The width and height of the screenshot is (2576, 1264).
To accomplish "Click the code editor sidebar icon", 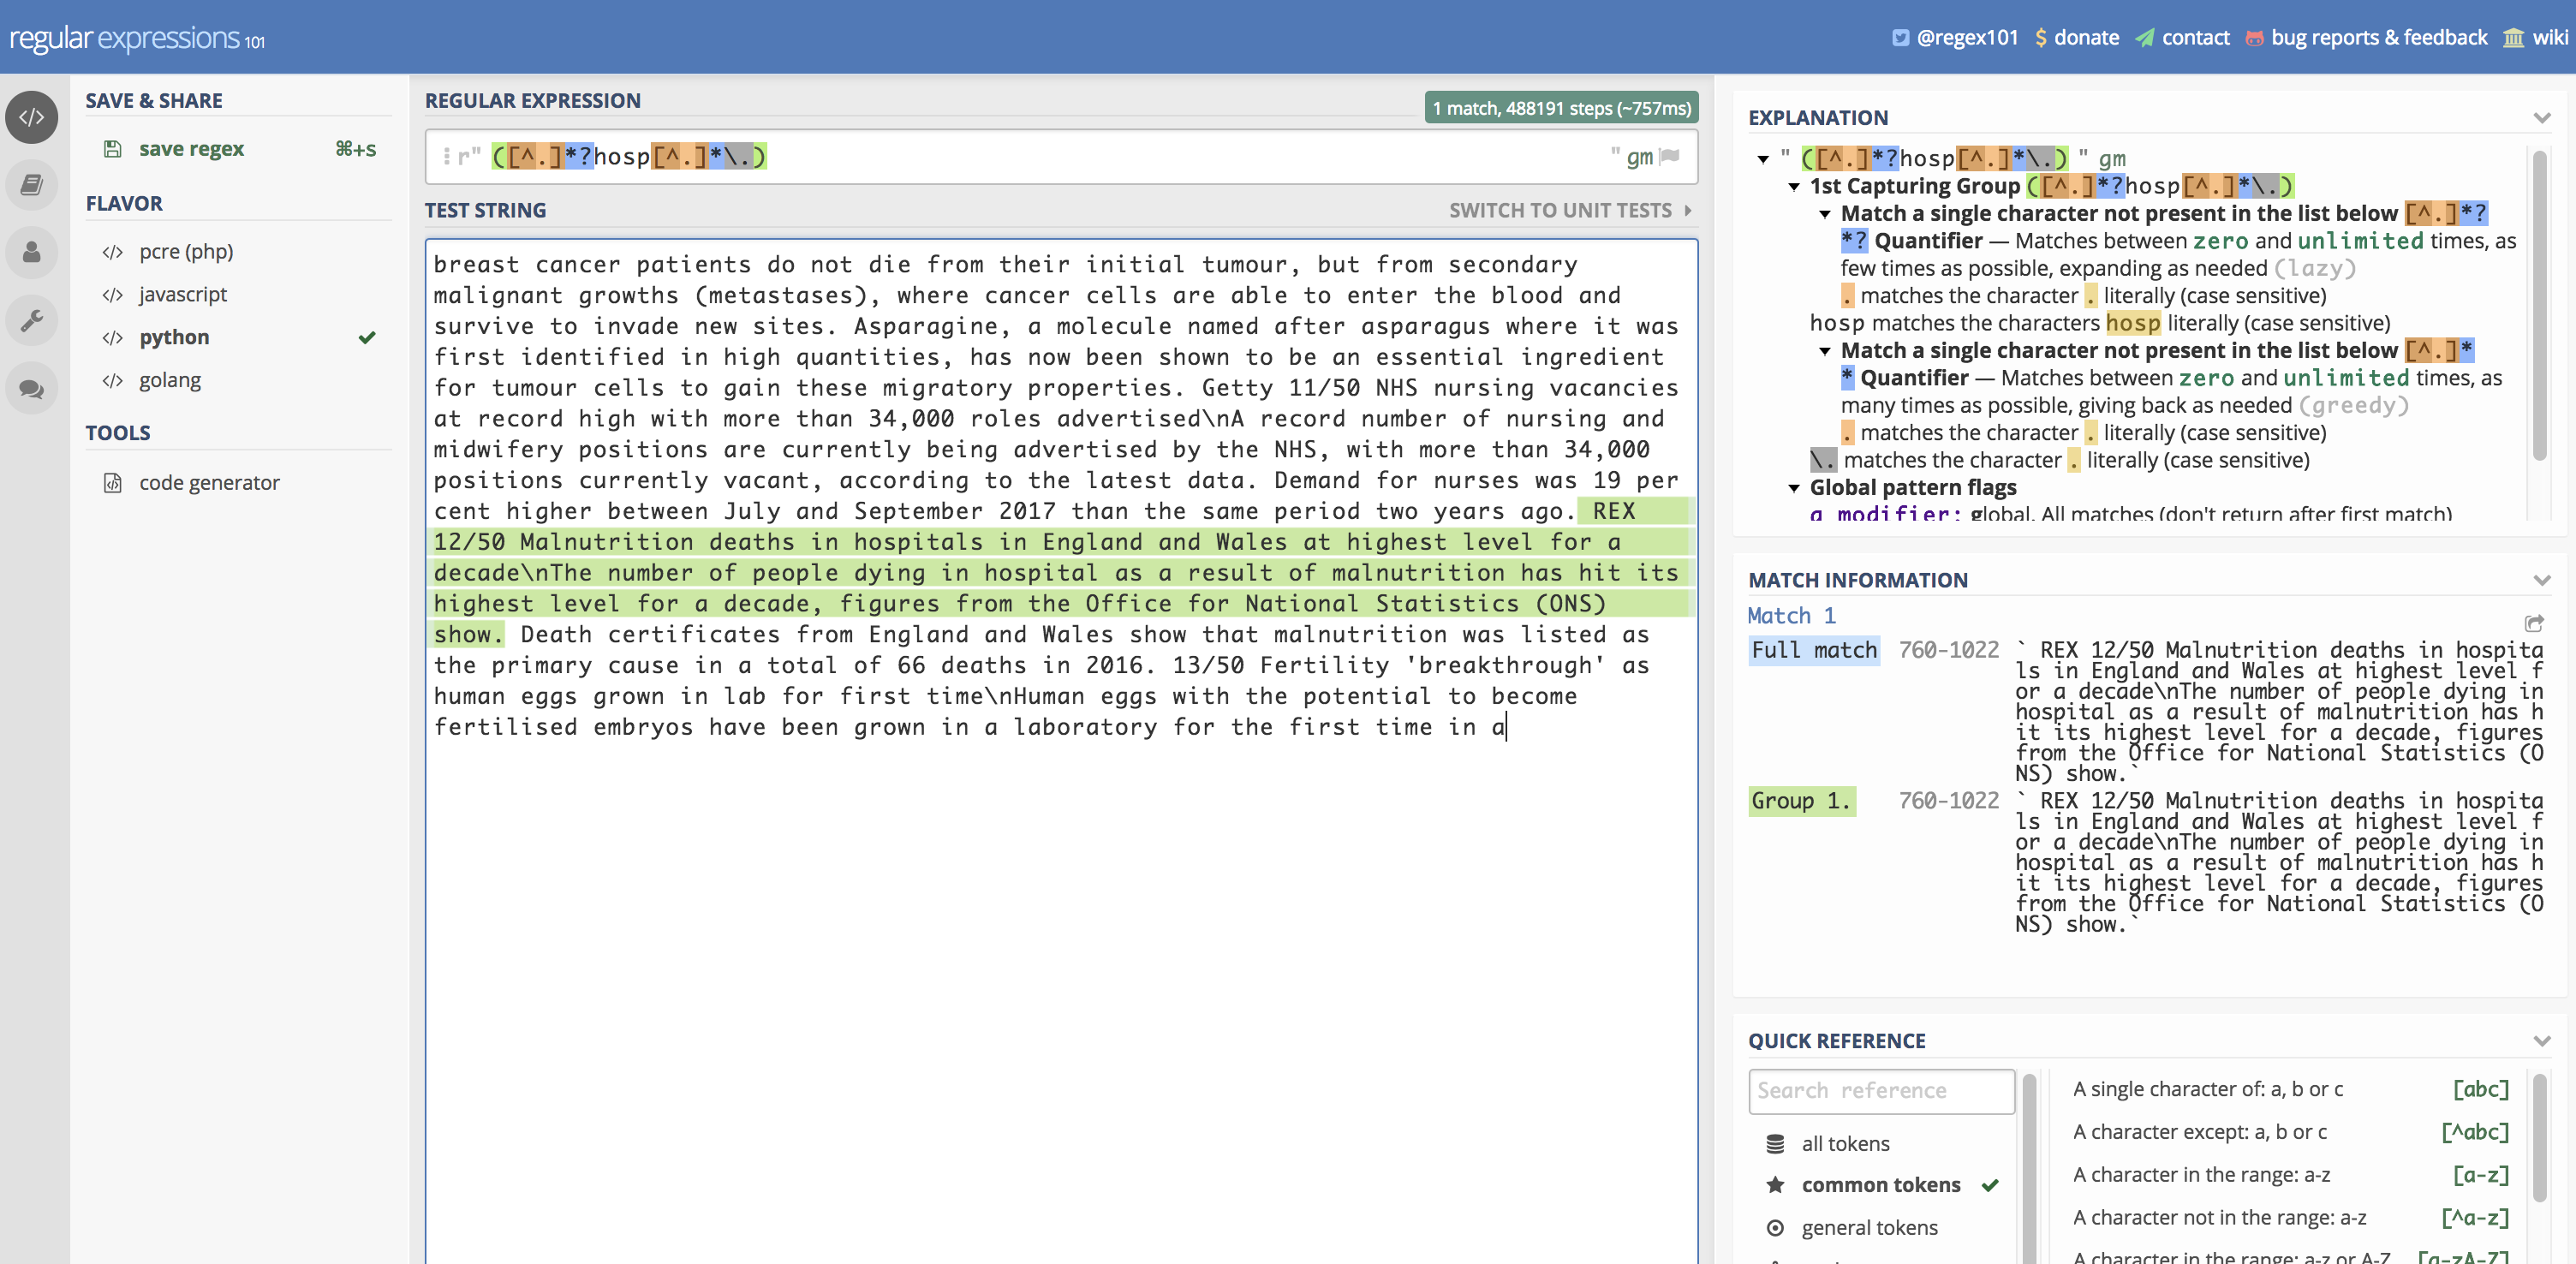I will coord(32,117).
